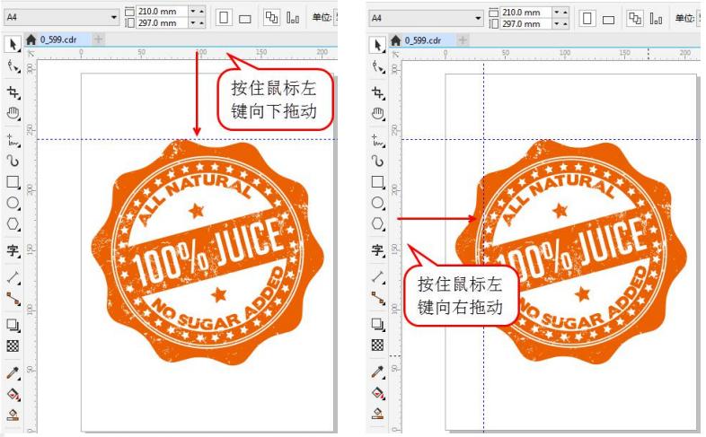Select the Pan hand tool in left window
The width and height of the screenshot is (706, 437).
click(x=13, y=113)
